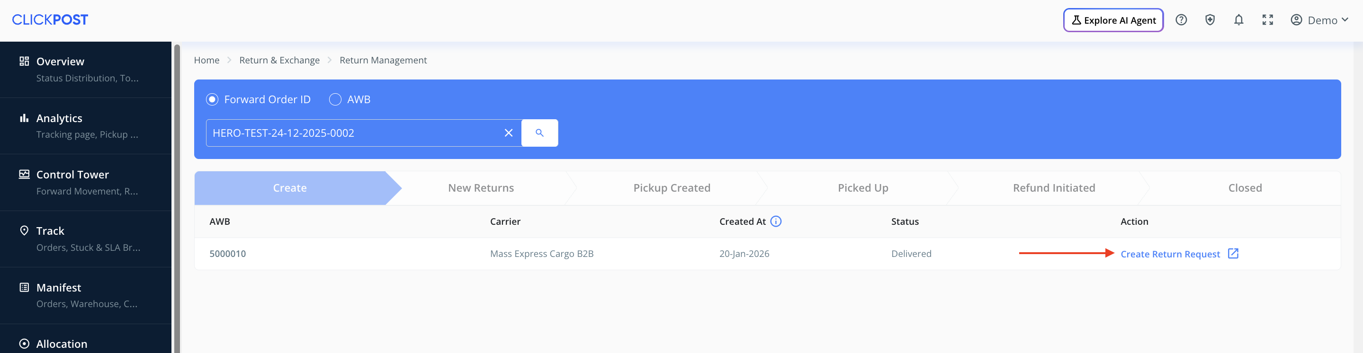The width and height of the screenshot is (1363, 353).
Task: Click the Create Return Request link
Action: 1170,254
